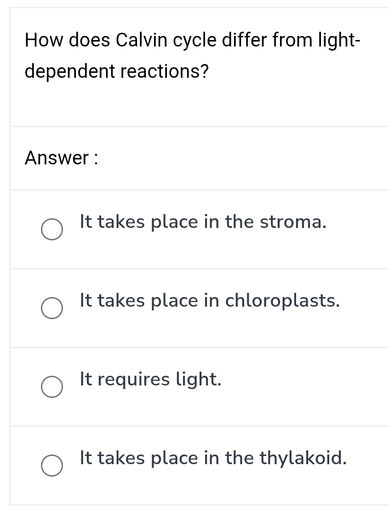Mark the 'It requires light.' radio button
The image size is (389, 513).
(x=52, y=387)
